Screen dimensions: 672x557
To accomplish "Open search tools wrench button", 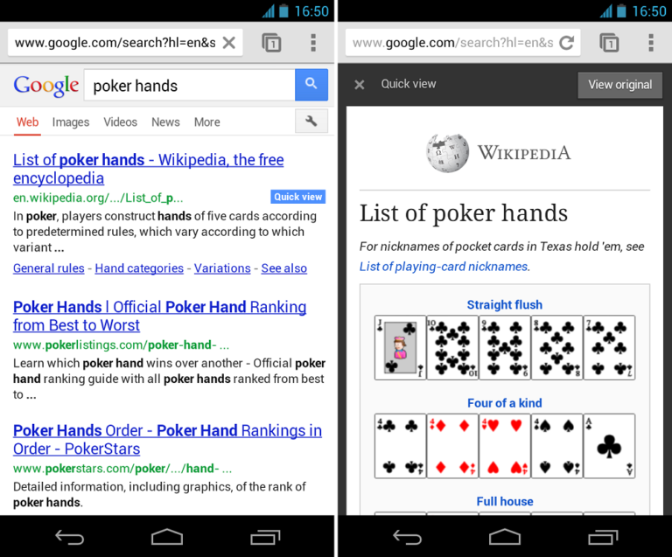I will coord(311,122).
